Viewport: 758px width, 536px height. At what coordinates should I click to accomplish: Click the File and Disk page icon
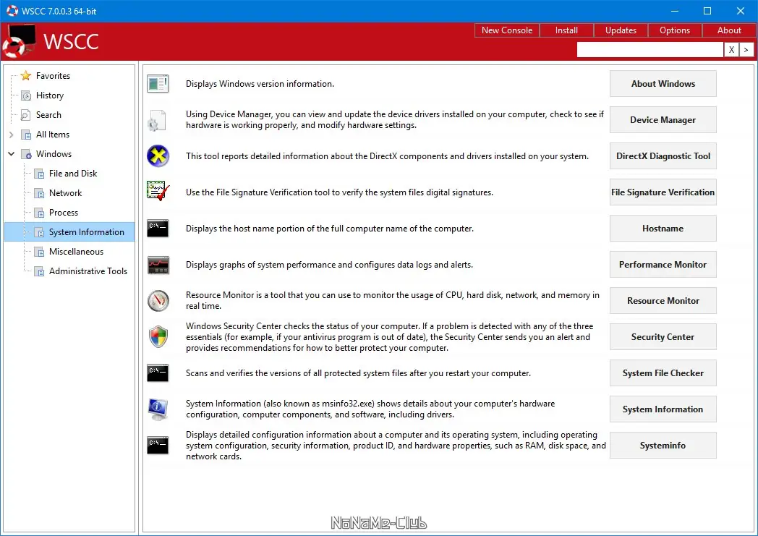pos(39,174)
